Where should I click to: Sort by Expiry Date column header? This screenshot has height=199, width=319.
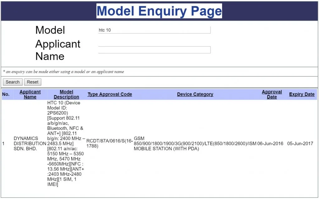click(302, 94)
